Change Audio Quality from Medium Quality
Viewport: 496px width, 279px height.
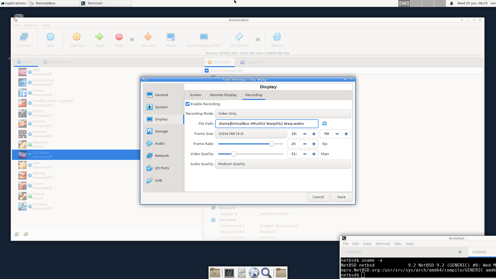coord(283,164)
